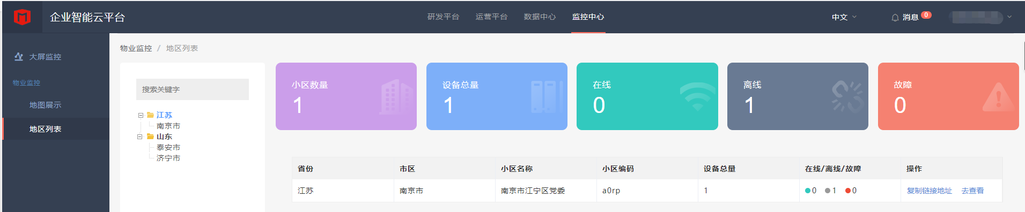Click the 去查看 link
This screenshot has width=1025, height=212.
click(972, 191)
